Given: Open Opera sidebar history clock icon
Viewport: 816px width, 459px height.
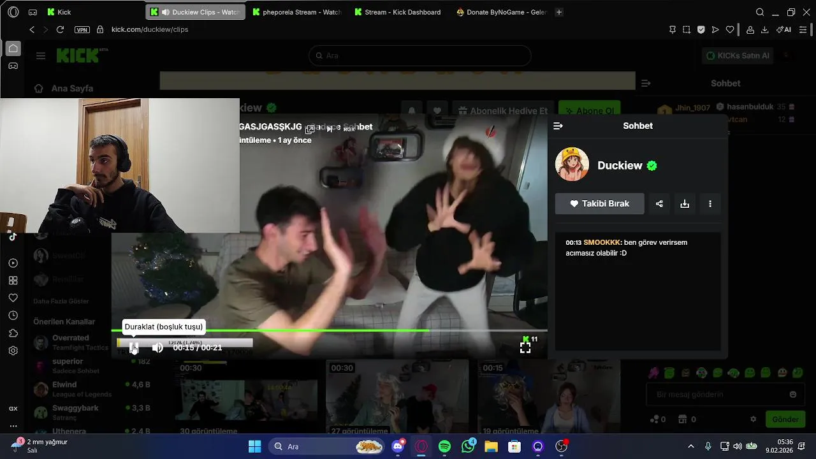Looking at the screenshot, I should pyautogui.click(x=13, y=316).
